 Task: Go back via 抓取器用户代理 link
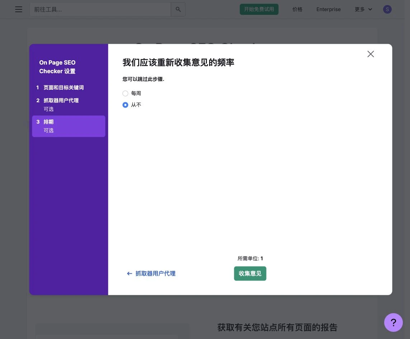coord(151,274)
